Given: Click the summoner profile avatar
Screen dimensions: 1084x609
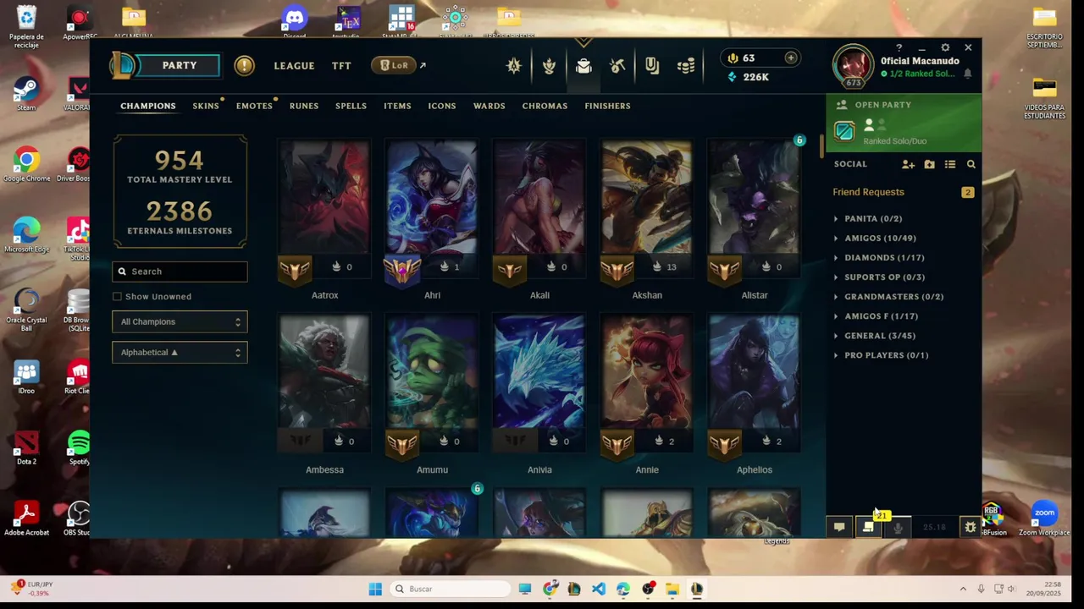Looking at the screenshot, I should [x=853, y=64].
